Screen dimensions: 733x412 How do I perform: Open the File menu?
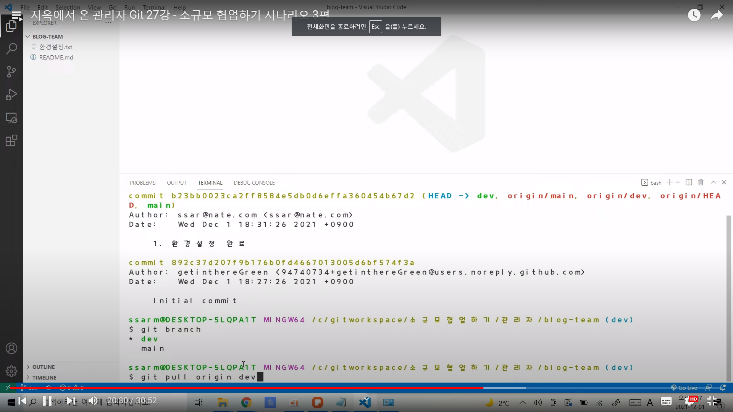[25, 7]
